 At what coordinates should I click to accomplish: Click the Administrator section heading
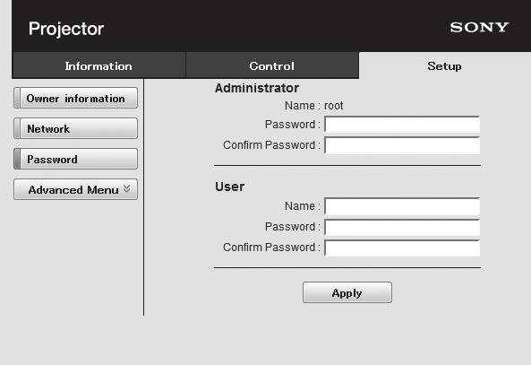(257, 88)
